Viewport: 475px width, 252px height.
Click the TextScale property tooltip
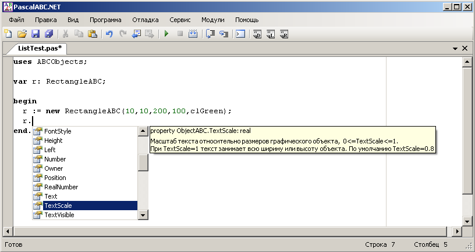[293, 140]
